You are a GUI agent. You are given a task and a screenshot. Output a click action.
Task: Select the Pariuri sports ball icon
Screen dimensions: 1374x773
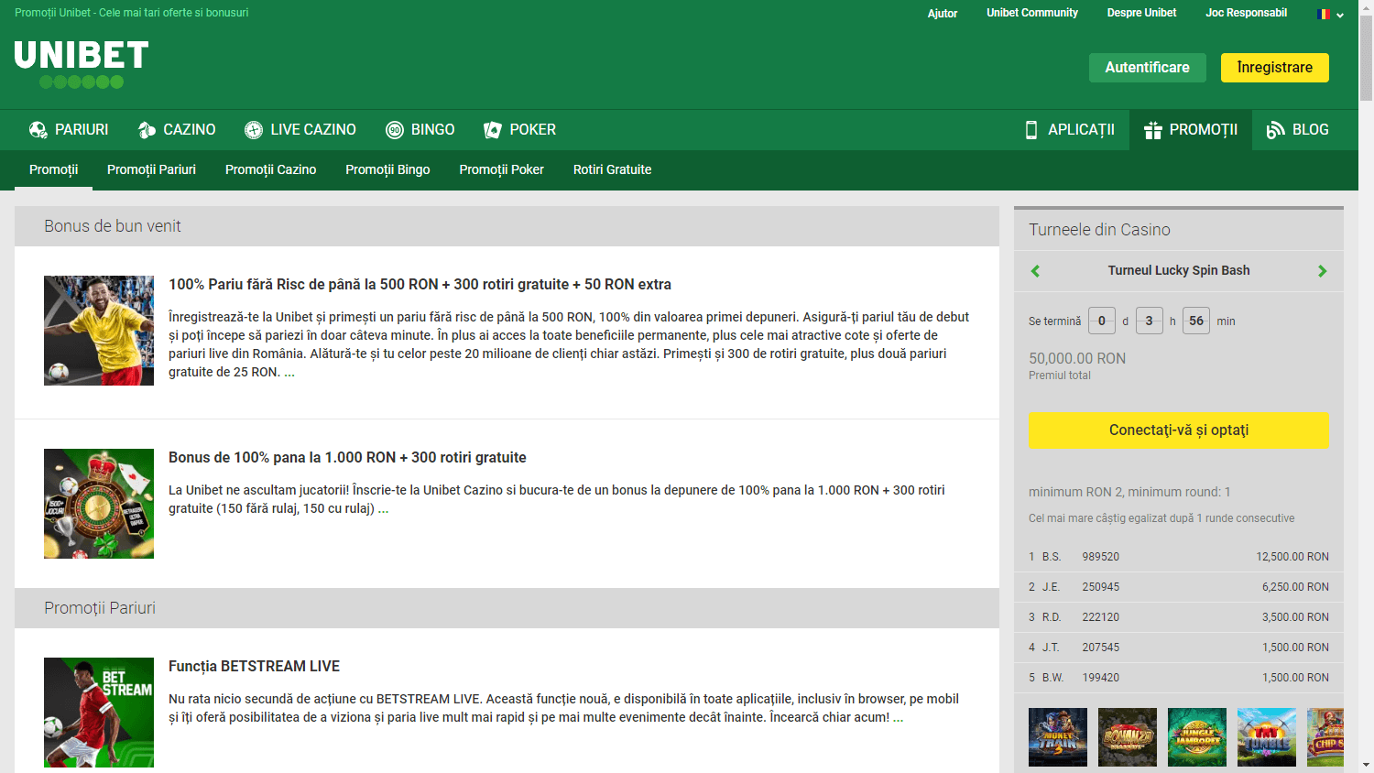37,129
